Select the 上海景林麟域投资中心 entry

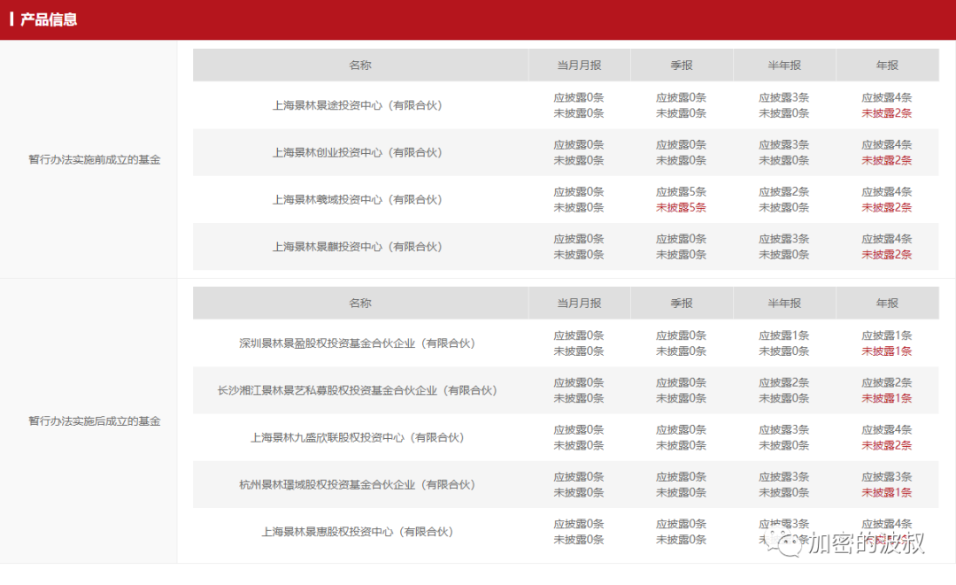[360, 199]
